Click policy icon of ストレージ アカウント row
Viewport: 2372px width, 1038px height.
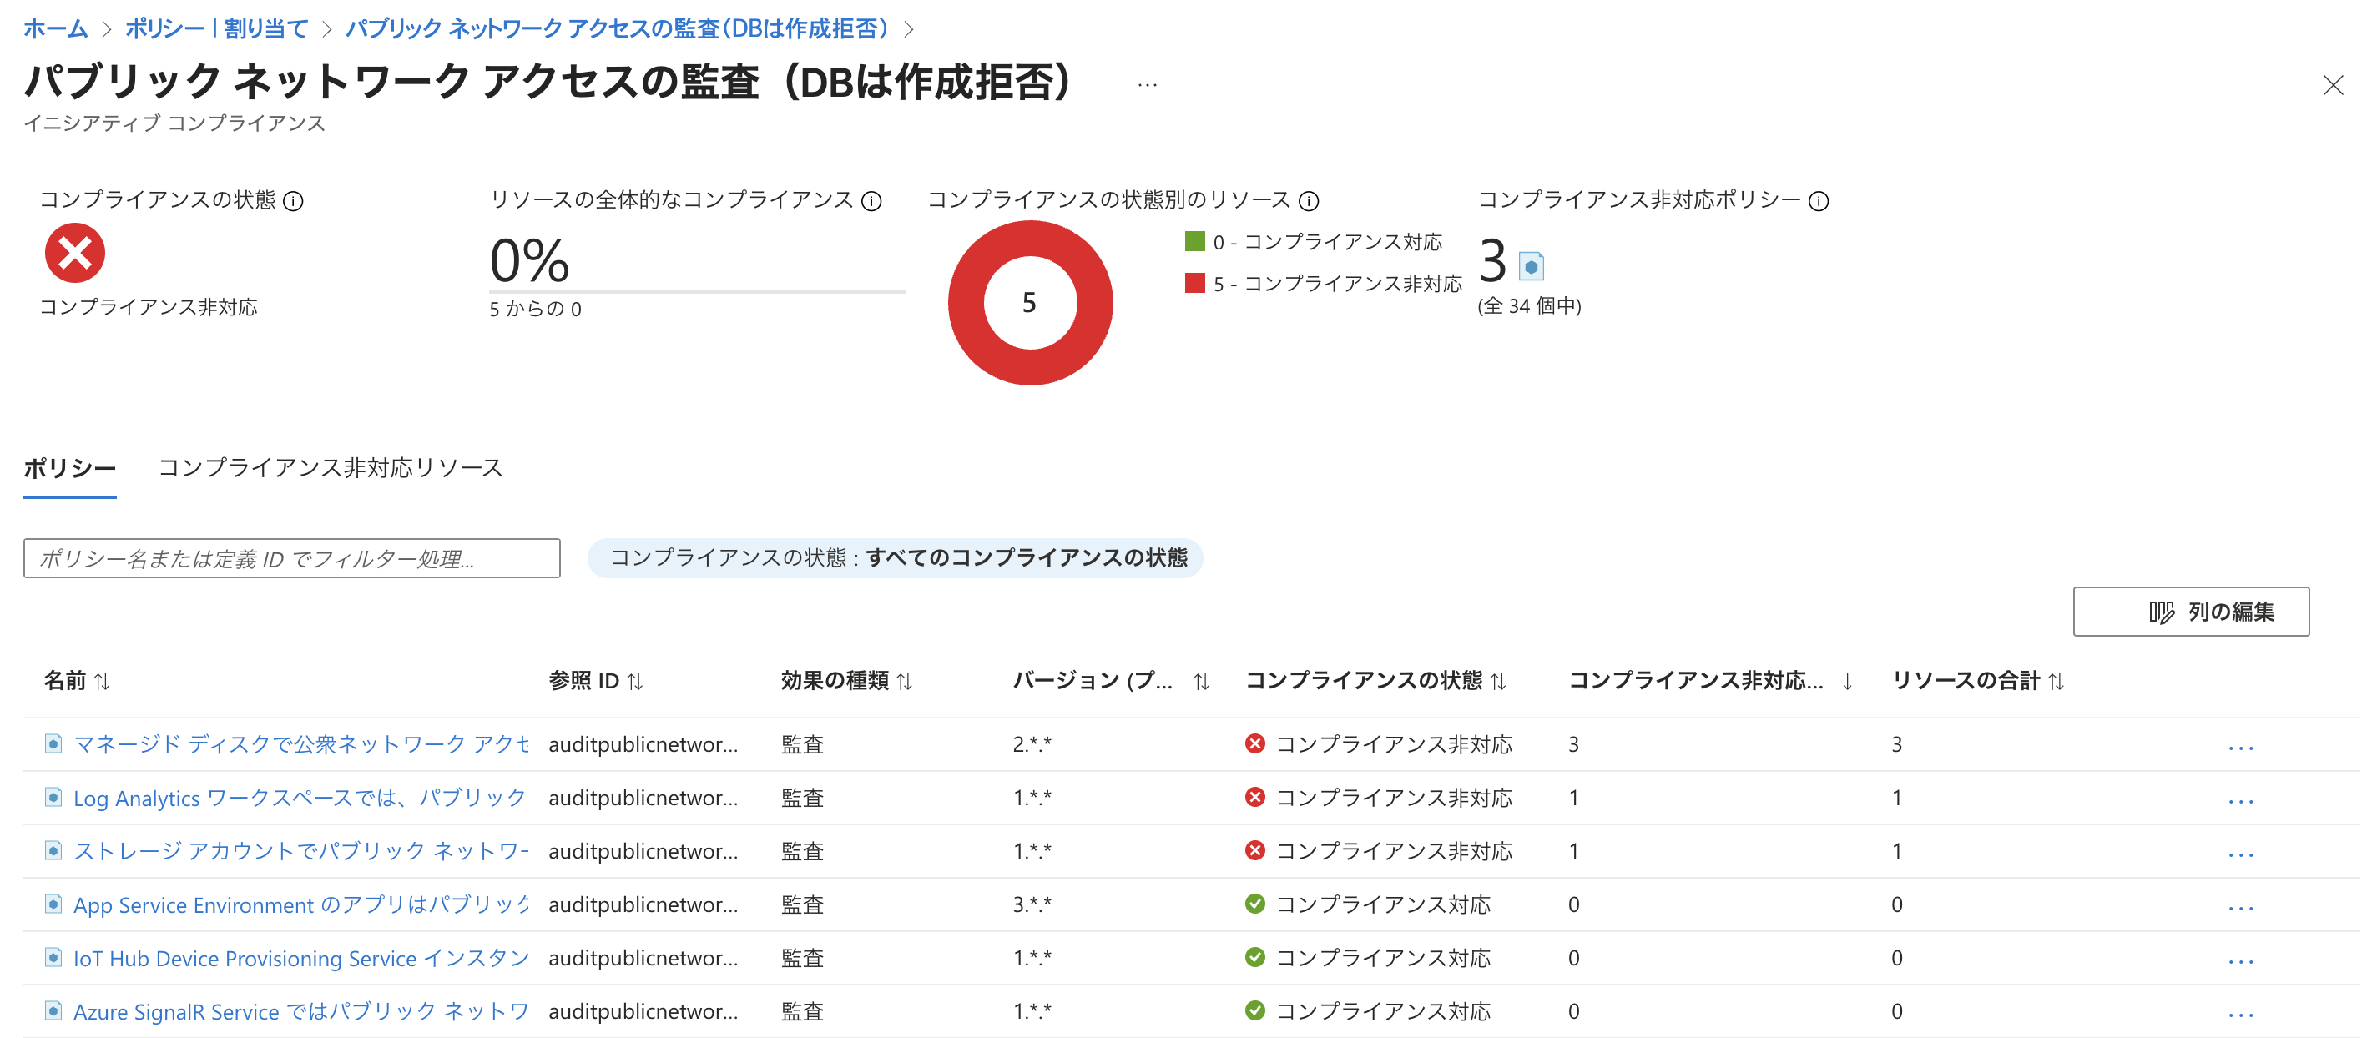pos(53,850)
